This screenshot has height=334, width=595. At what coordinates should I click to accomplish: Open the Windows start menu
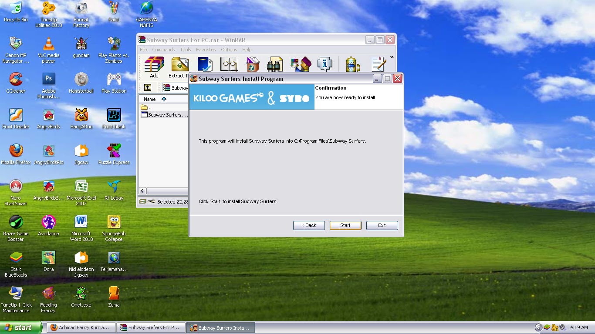click(x=21, y=328)
